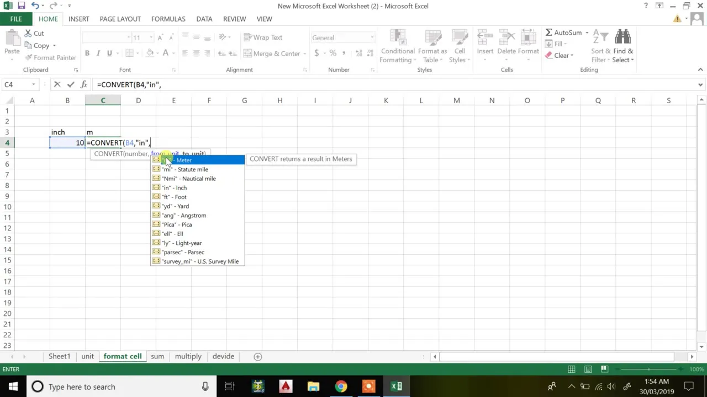Switch to the INSERT ribbon tab

[x=78, y=19]
